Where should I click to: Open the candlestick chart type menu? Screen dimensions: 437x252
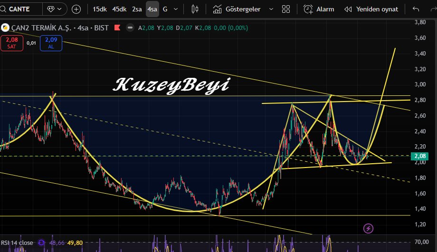tap(195, 9)
